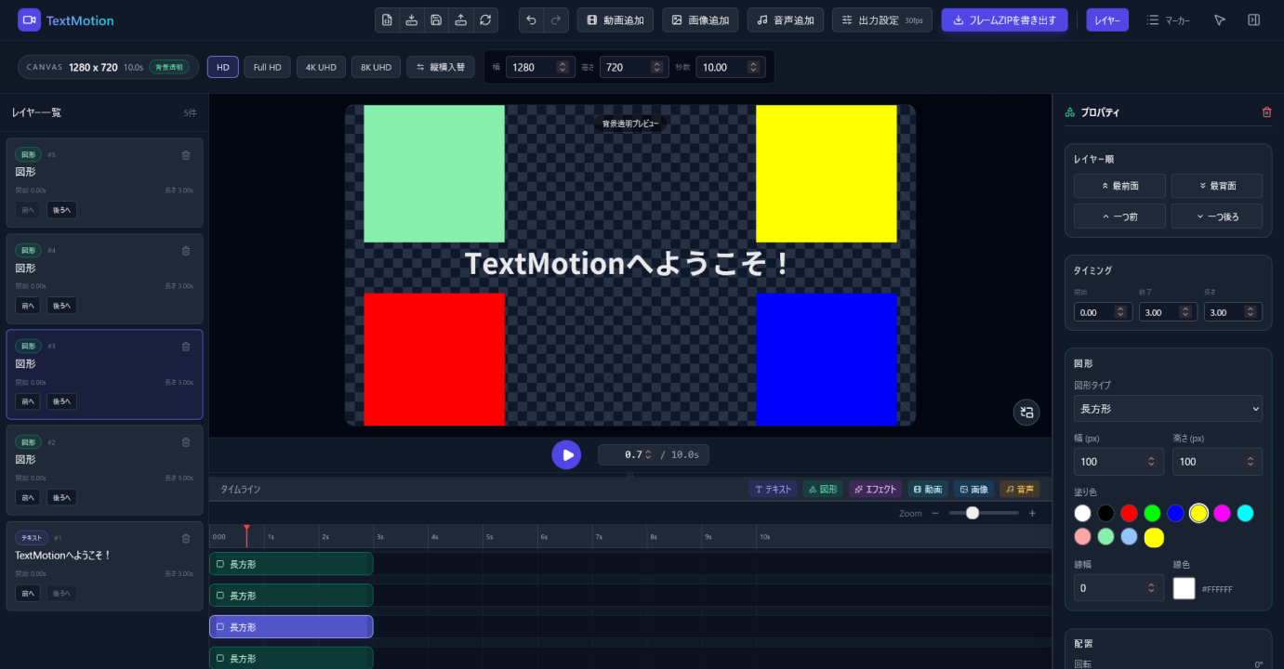Image resolution: width=1284 pixels, height=669 pixels.
Task: Toggle the 背景透明 badge
Action: [169, 67]
